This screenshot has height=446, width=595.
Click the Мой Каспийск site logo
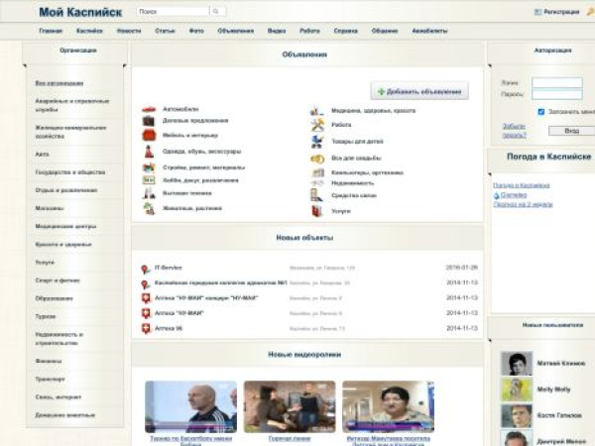(80, 12)
